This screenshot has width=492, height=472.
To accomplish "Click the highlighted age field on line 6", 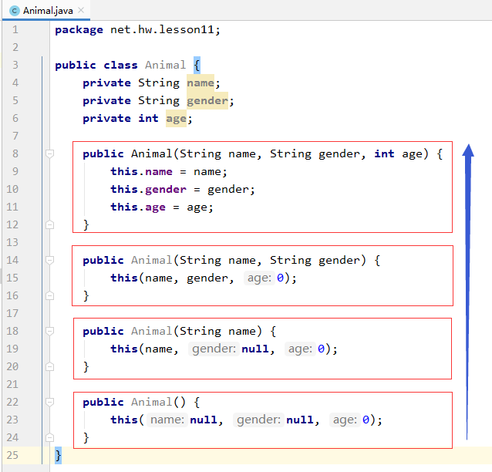I will click(x=176, y=118).
